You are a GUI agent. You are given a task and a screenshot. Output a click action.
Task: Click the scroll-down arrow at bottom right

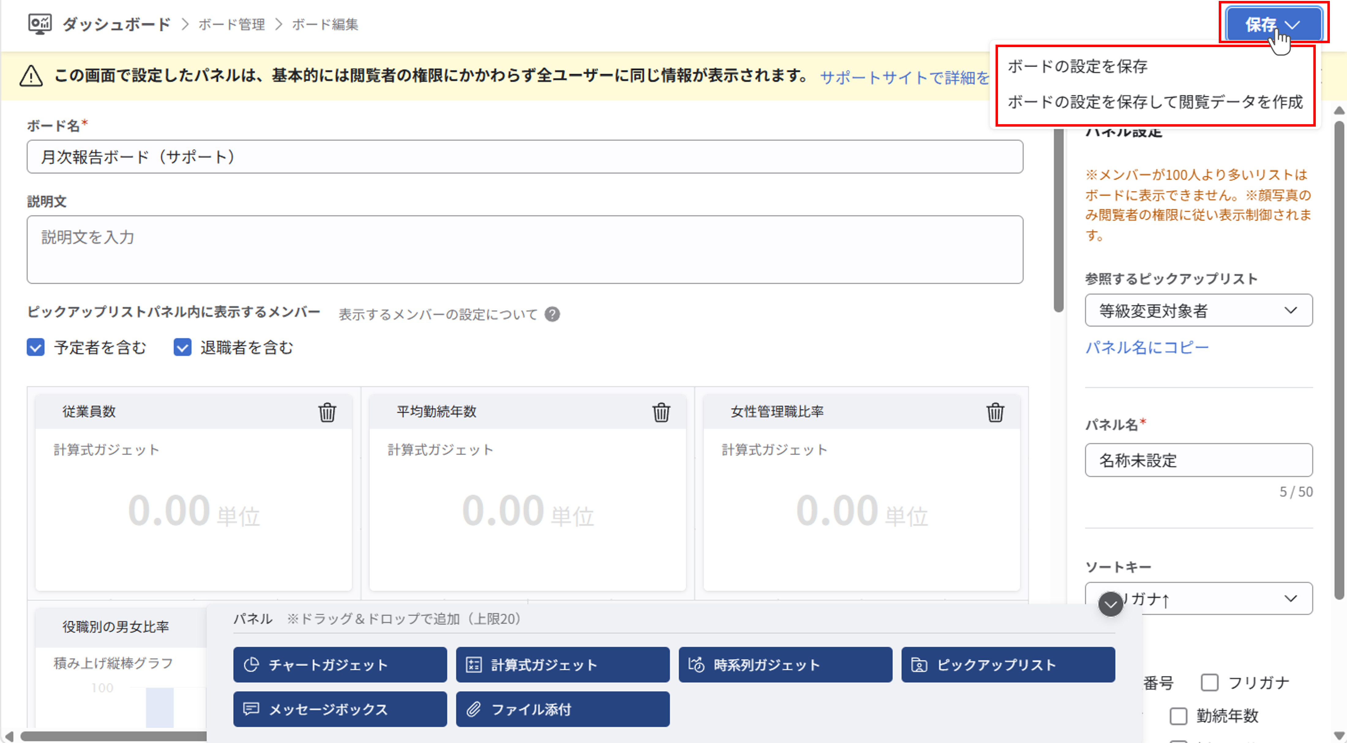point(1339,736)
